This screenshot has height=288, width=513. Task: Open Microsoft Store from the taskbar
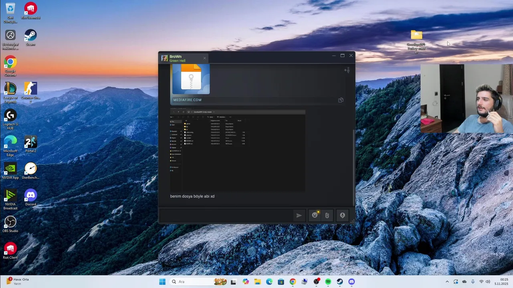(x=281, y=282)
